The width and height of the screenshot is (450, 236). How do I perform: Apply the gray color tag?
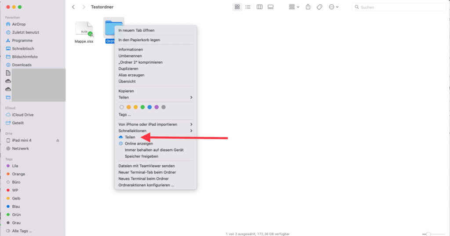click(x=163, y=107)
